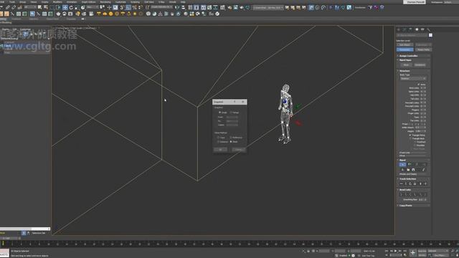Click the Sub-Object selection level button
Screen dimensions: 459x258
pyautogui.click(x=404, y=44)
